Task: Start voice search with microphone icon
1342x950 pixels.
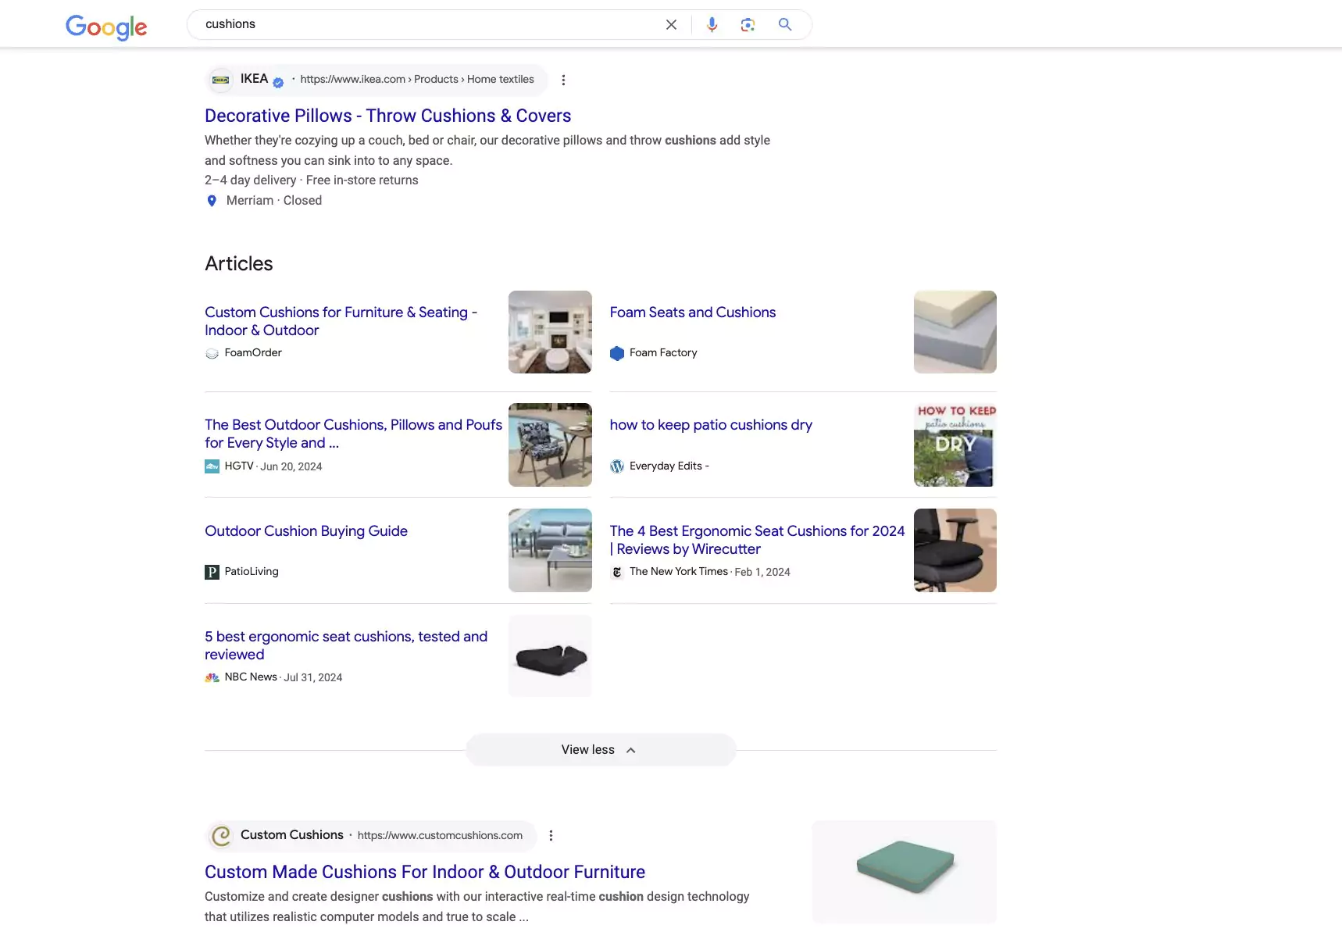Action: (712, 25)
